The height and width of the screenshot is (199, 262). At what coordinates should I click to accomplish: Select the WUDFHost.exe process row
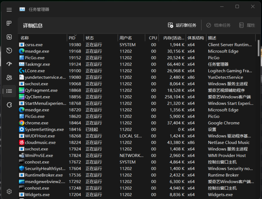pyautogui.click(x=137, y=136)
